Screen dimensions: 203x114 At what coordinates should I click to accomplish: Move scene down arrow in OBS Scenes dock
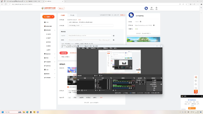(86, 90)
